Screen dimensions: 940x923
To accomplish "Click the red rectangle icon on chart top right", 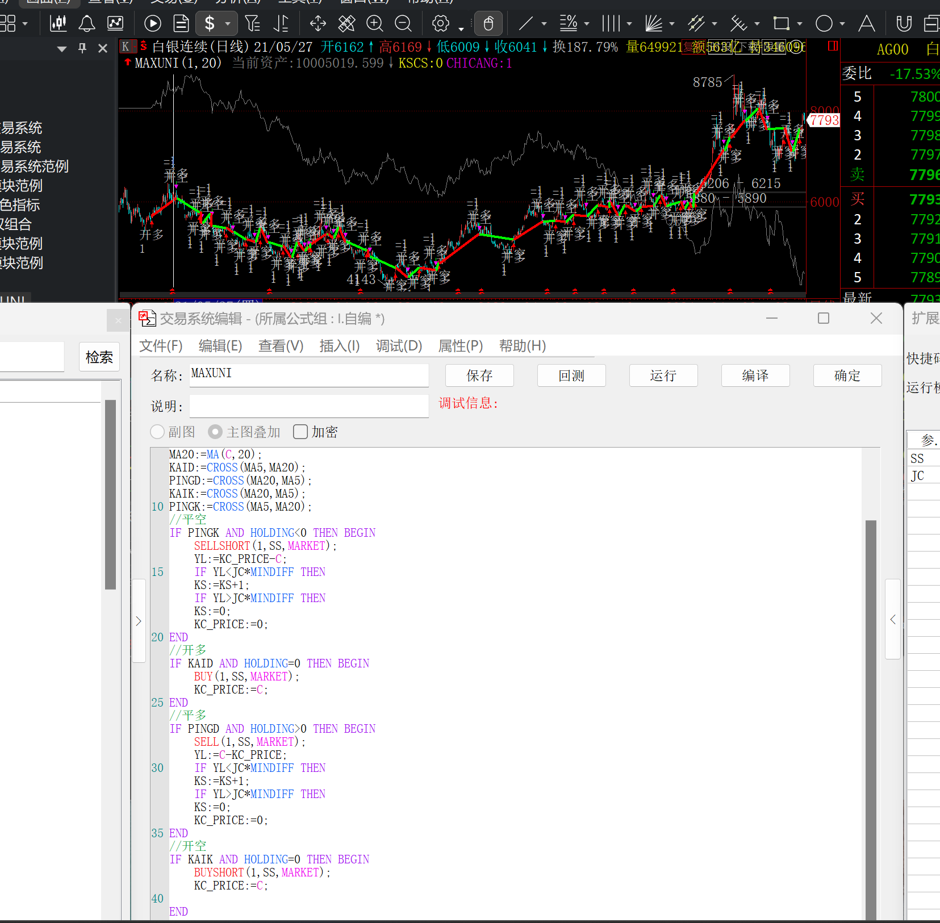I will [833, 46].
